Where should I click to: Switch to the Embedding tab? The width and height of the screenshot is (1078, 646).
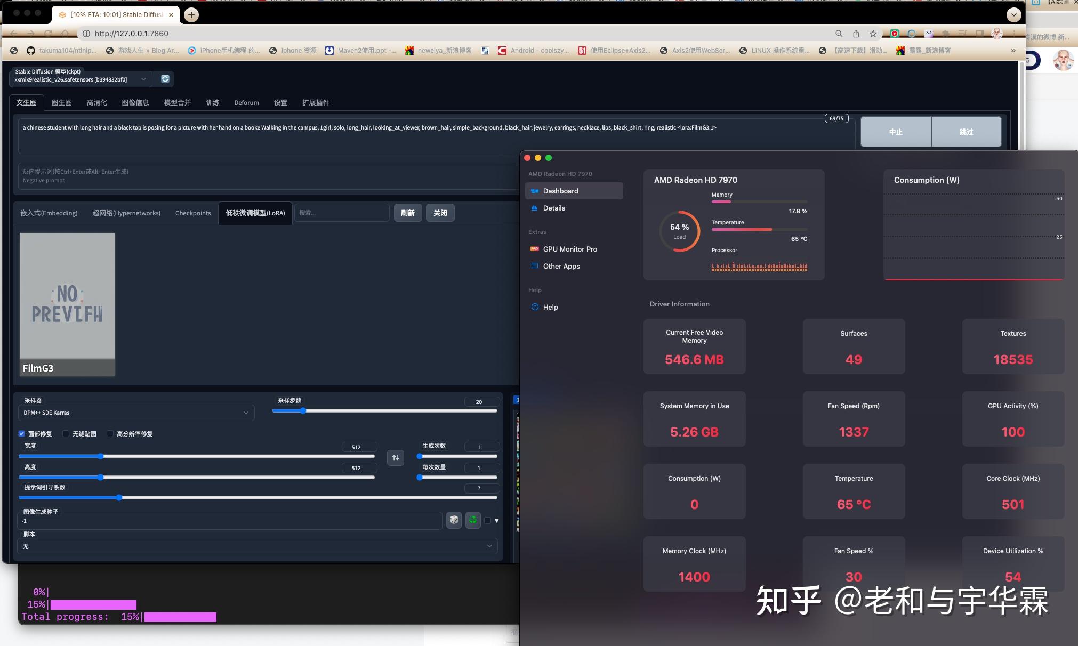(x=49, y=213)
